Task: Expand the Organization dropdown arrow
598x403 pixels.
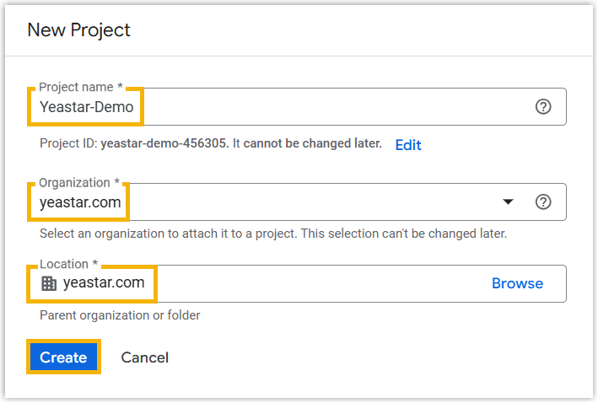Action: [x=508, y=202]
